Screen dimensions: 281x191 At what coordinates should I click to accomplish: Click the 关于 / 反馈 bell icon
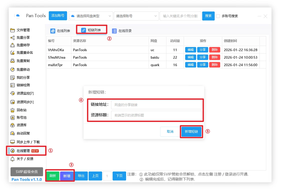pos(13,159)
